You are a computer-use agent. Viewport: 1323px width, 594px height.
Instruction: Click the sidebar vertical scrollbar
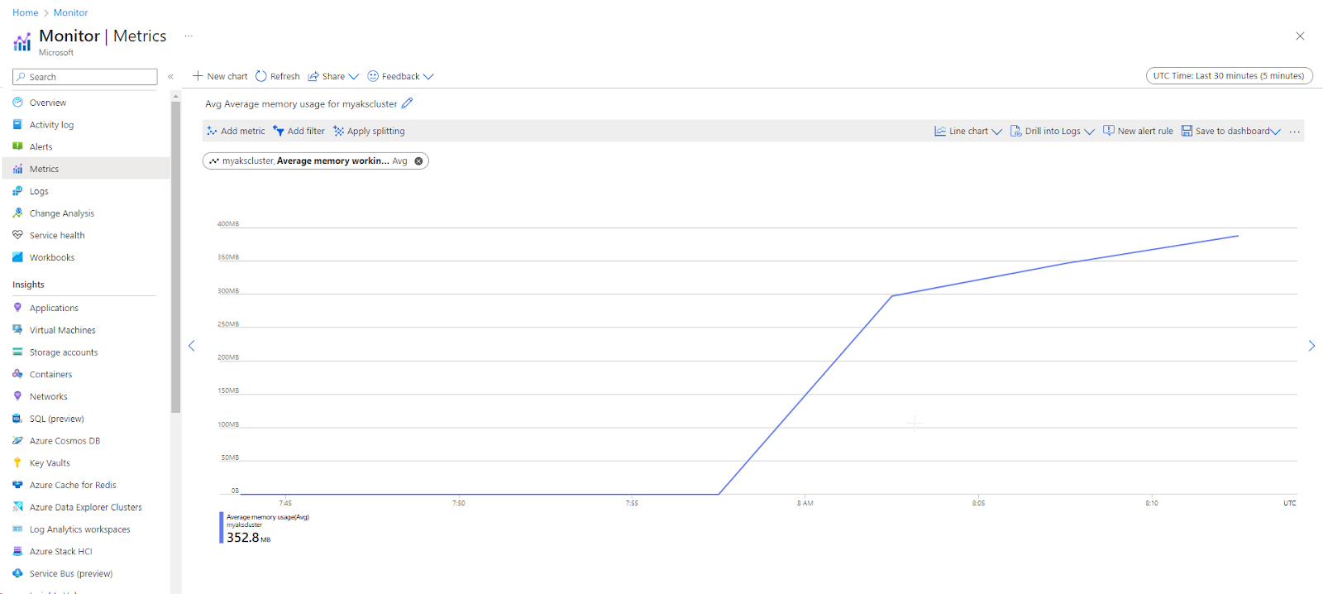coord(175,256)
